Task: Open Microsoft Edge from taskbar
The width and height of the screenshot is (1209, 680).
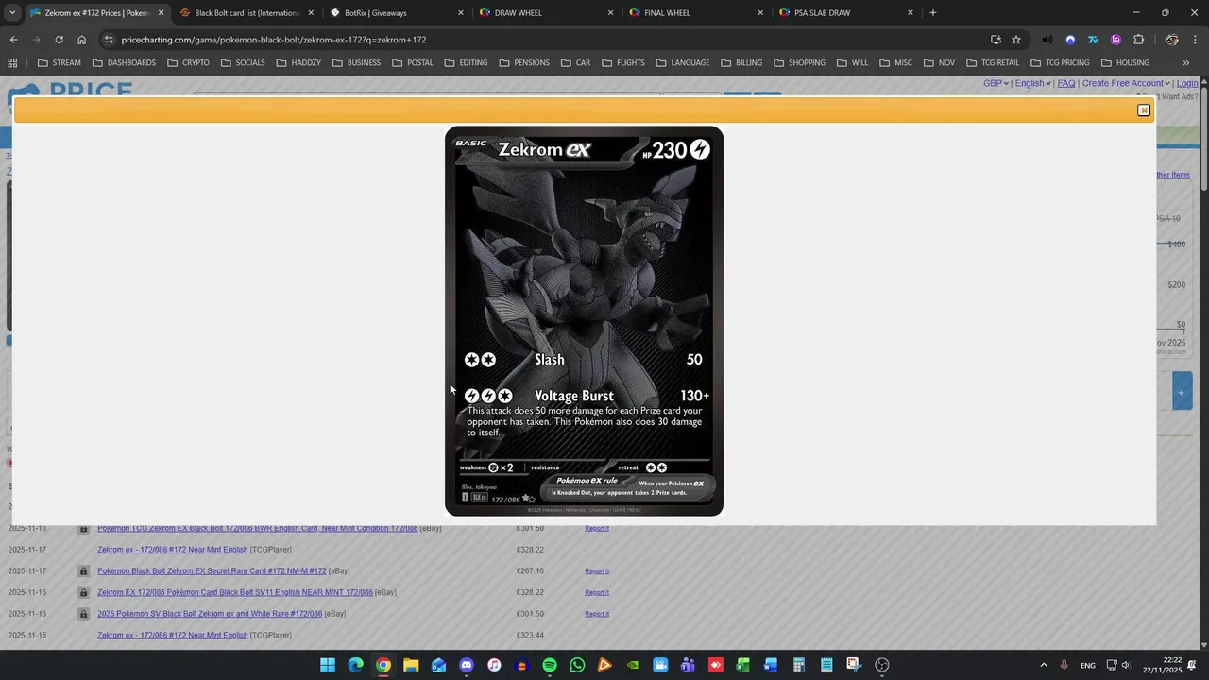Action: coord(355,665)
